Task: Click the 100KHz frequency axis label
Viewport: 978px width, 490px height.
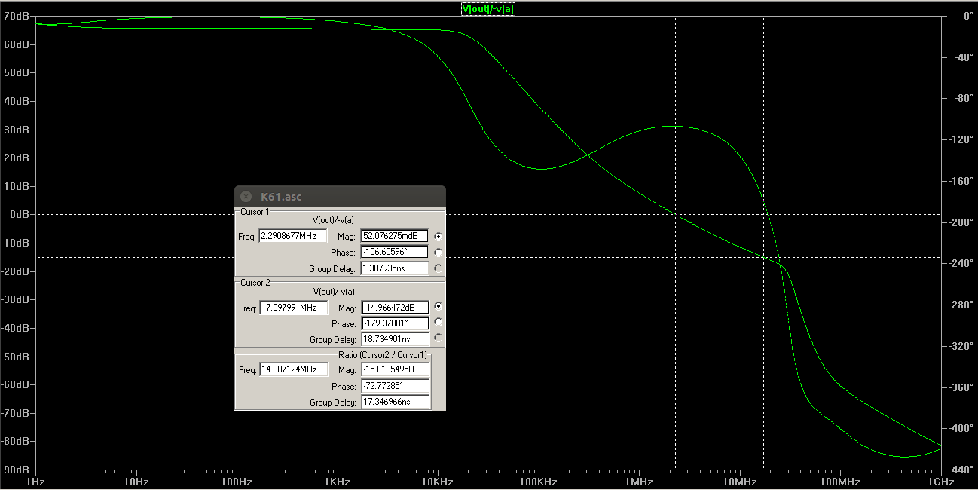Action: (538, 481)
